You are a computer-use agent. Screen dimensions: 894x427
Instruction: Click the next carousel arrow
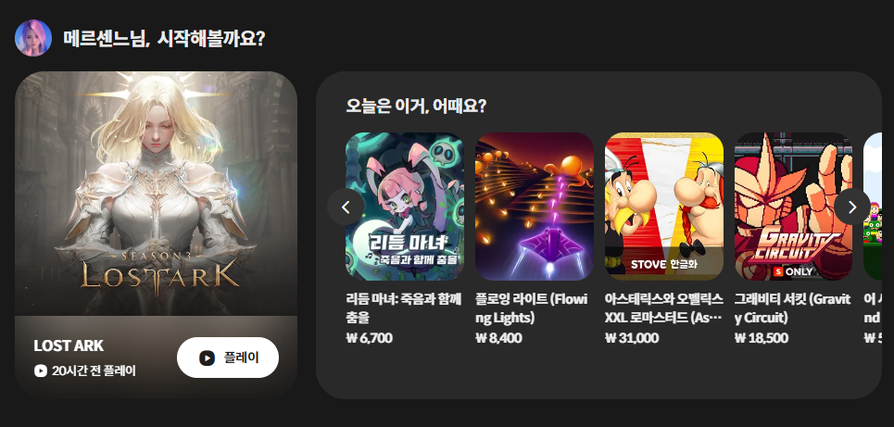(851, 207)
